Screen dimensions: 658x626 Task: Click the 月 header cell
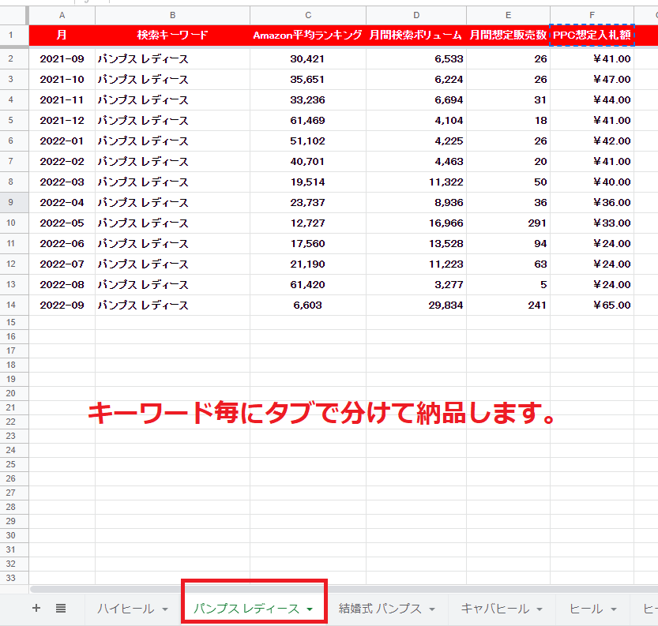point(62,36)
